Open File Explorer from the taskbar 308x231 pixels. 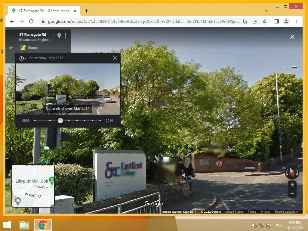click(24, 225)
